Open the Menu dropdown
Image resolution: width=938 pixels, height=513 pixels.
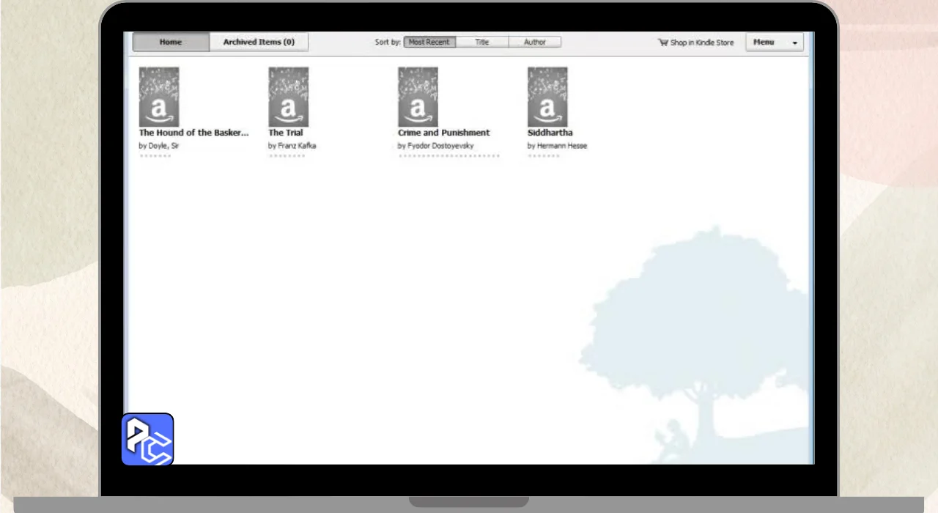(x=775, y=42)
